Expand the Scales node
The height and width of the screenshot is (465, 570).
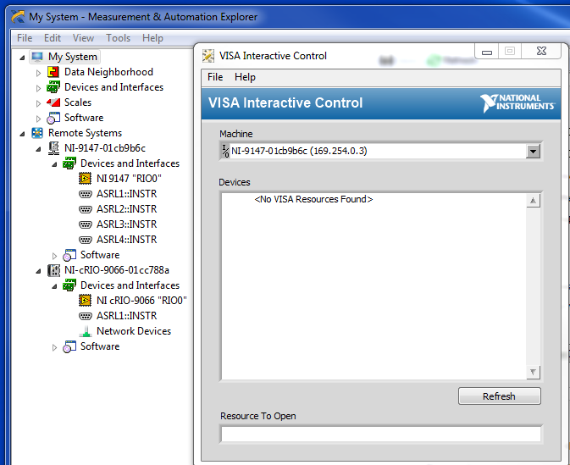(38, 103)
